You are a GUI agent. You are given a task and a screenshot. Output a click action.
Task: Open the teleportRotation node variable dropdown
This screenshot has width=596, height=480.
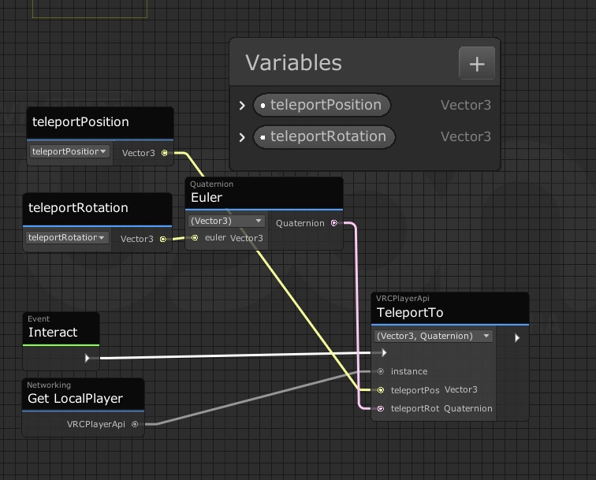point(68,237)
